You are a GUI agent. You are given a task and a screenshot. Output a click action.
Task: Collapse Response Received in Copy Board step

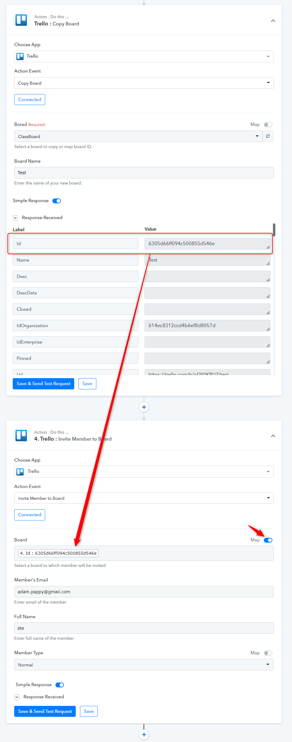pyautogui.click(x=15, y=218)
